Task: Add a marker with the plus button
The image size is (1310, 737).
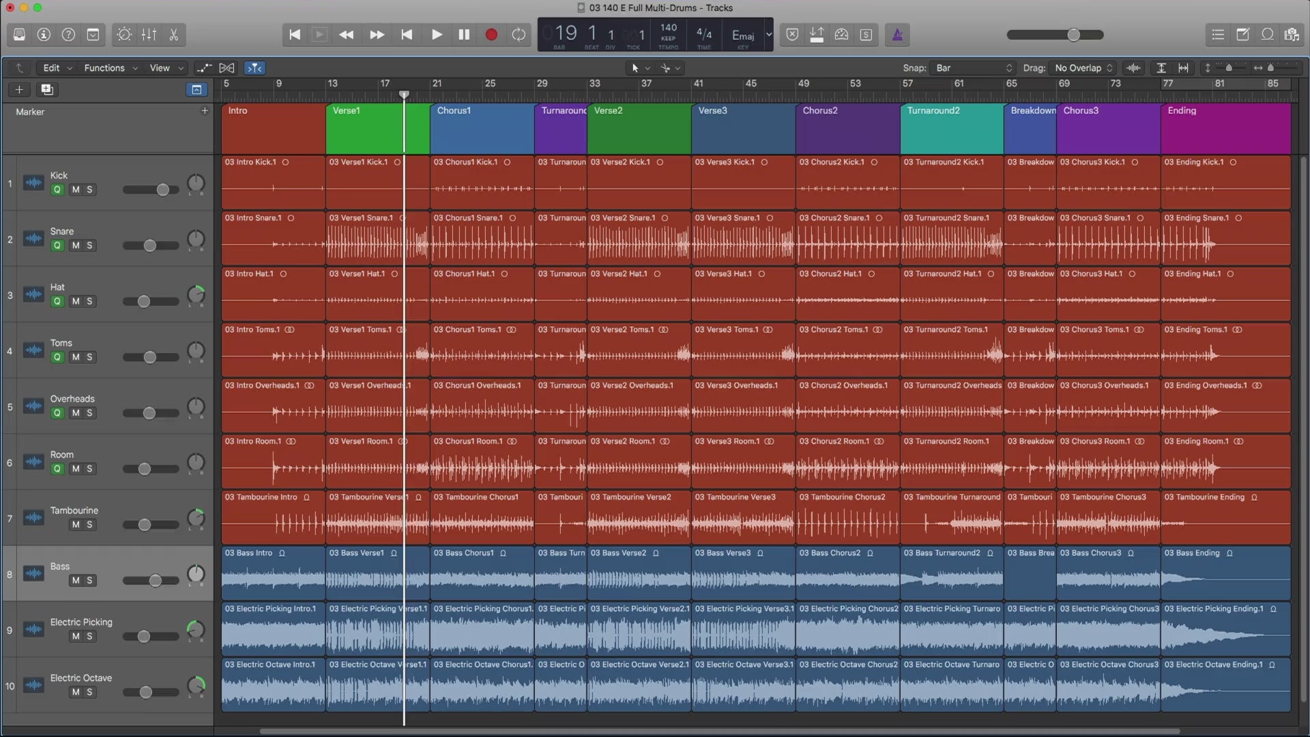Action: [x=204, y=111]
